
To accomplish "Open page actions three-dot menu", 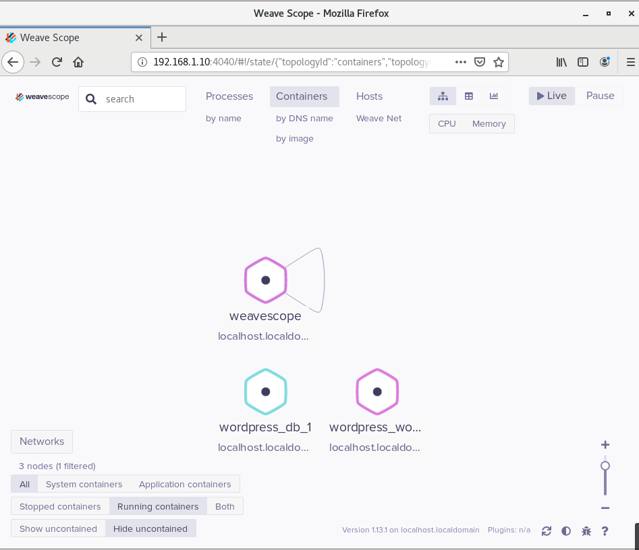I will click(x=460, y=62).
